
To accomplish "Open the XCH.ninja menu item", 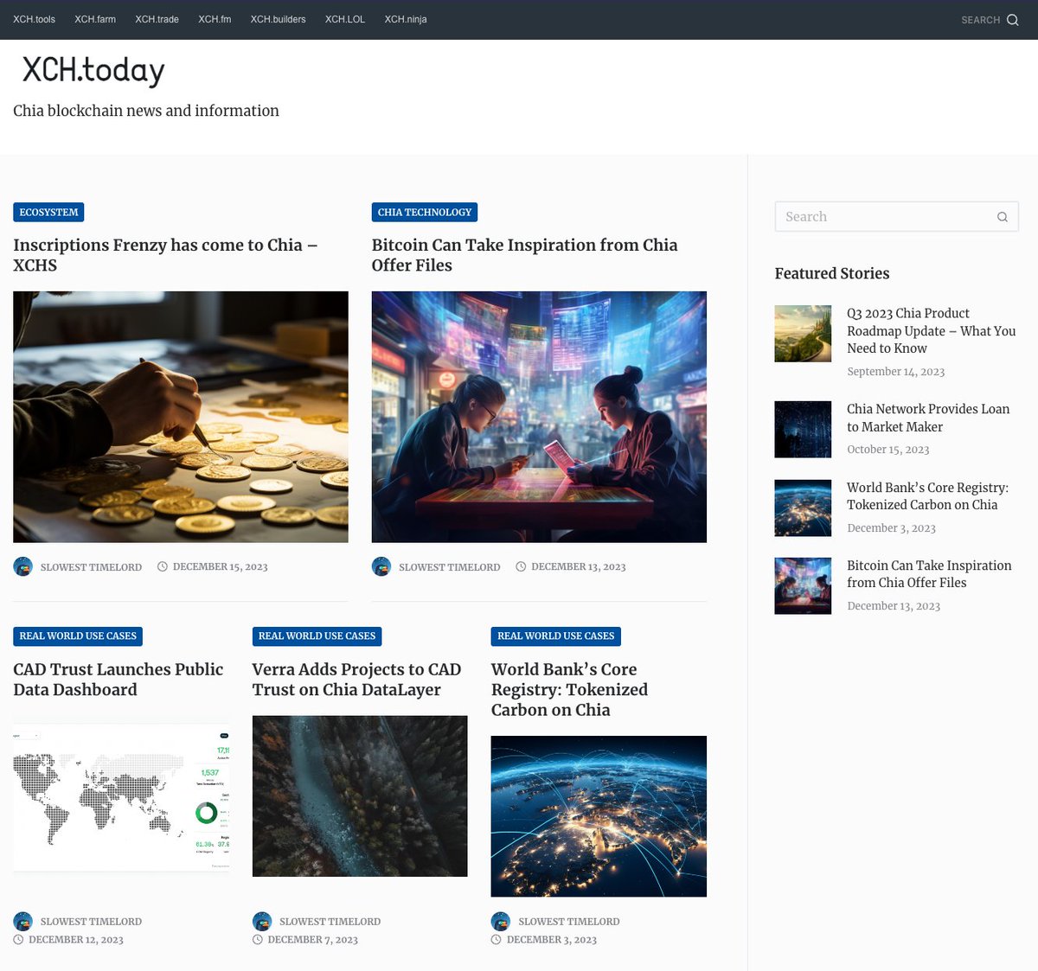I will (405, 19).
